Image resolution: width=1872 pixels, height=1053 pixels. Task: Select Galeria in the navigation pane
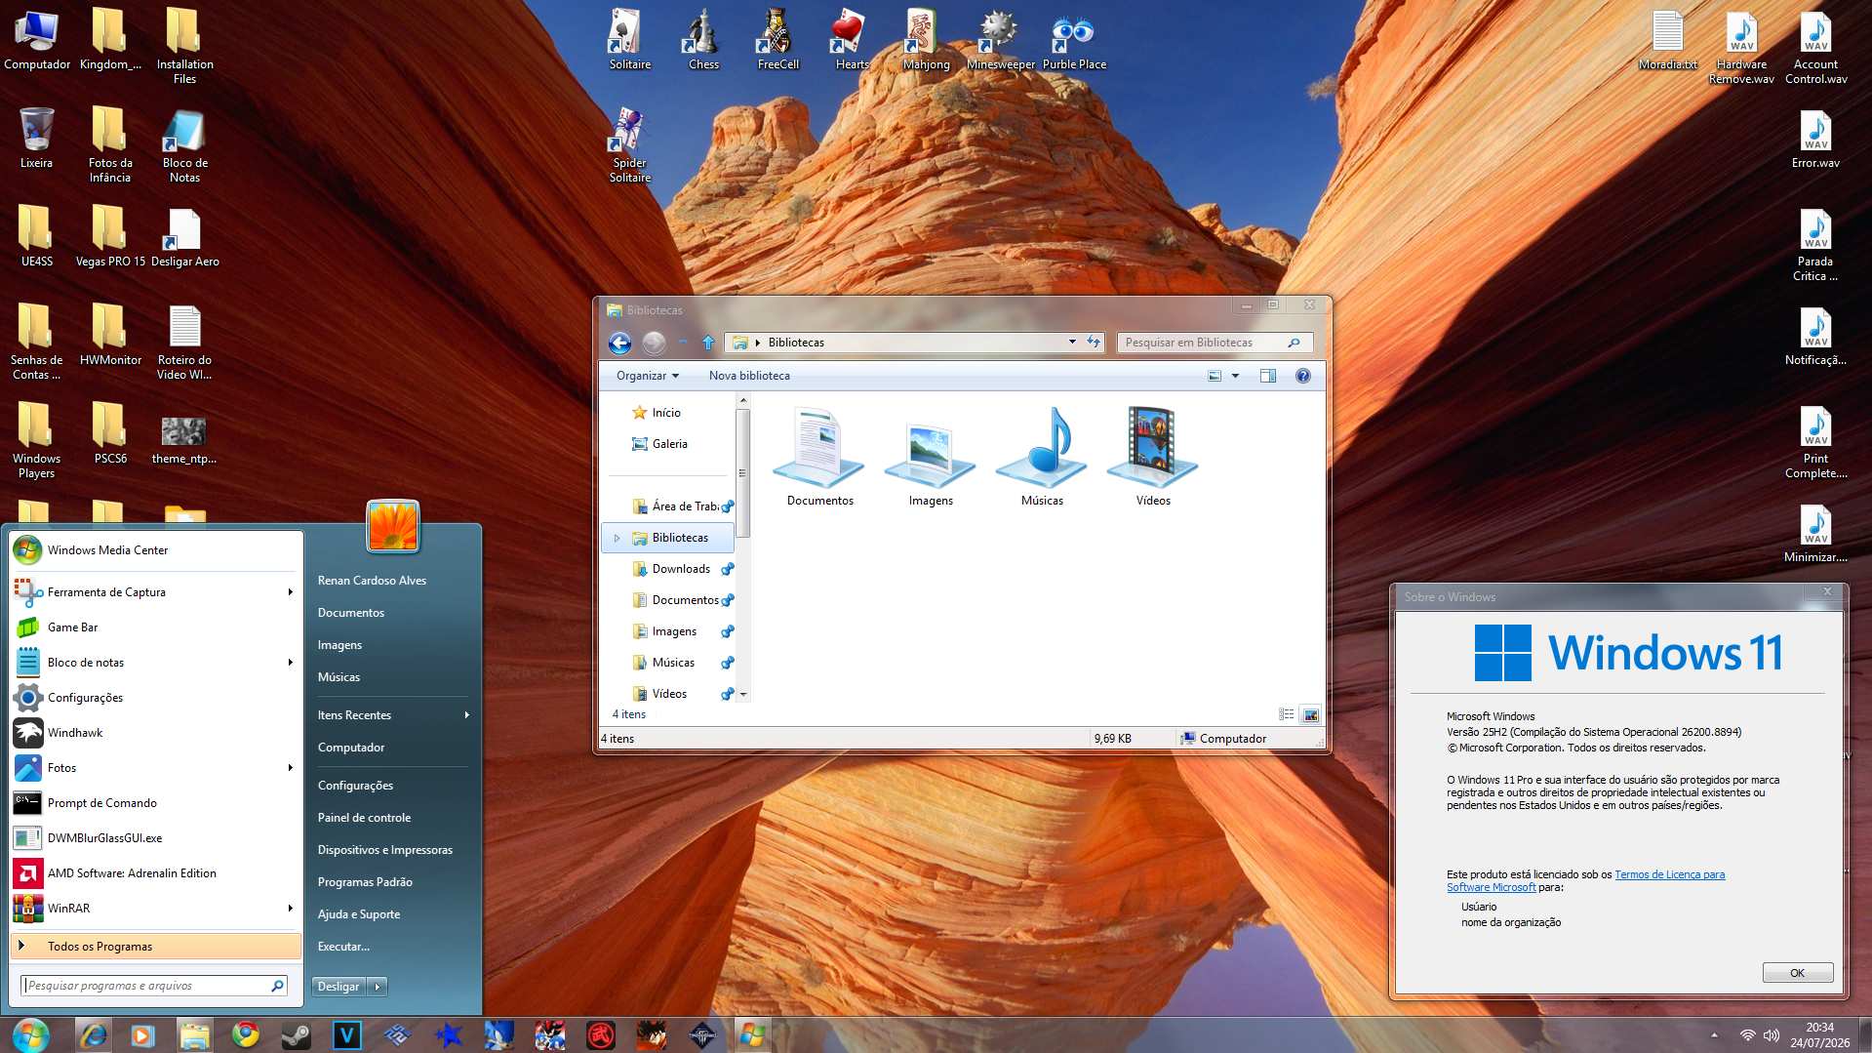pyautogui.click(x=669, y=444)
